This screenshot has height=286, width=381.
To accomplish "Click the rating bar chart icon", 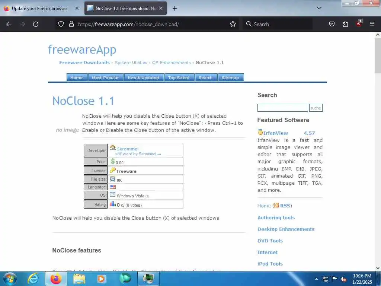I will (112, 204).
